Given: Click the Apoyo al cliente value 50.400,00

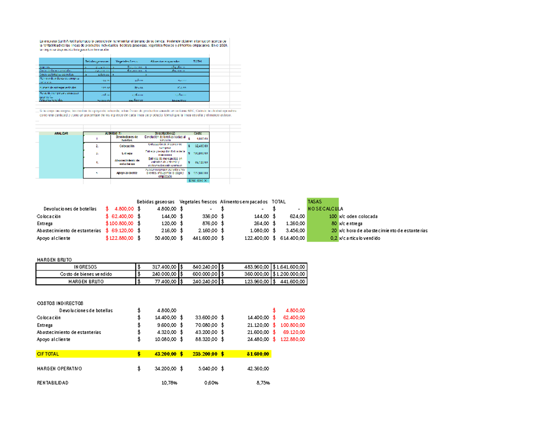Looking at the screenshot, I should pos(165,238).
